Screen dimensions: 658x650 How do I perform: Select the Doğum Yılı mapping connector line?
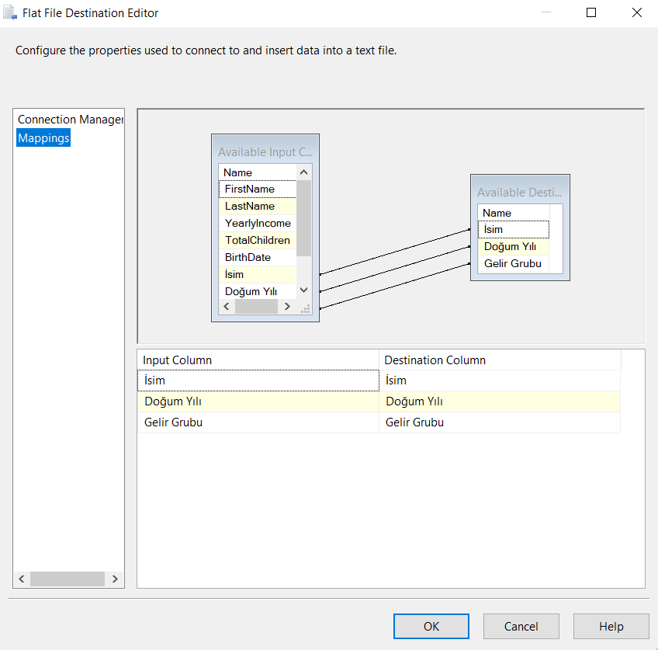coord(395,269)
